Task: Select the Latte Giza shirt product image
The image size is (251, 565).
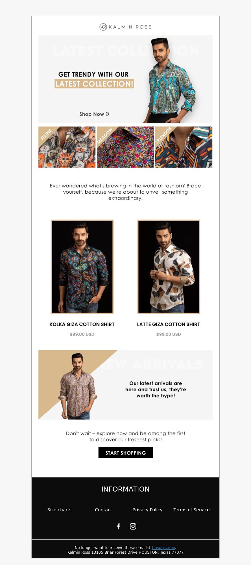Action: [169, 266]
